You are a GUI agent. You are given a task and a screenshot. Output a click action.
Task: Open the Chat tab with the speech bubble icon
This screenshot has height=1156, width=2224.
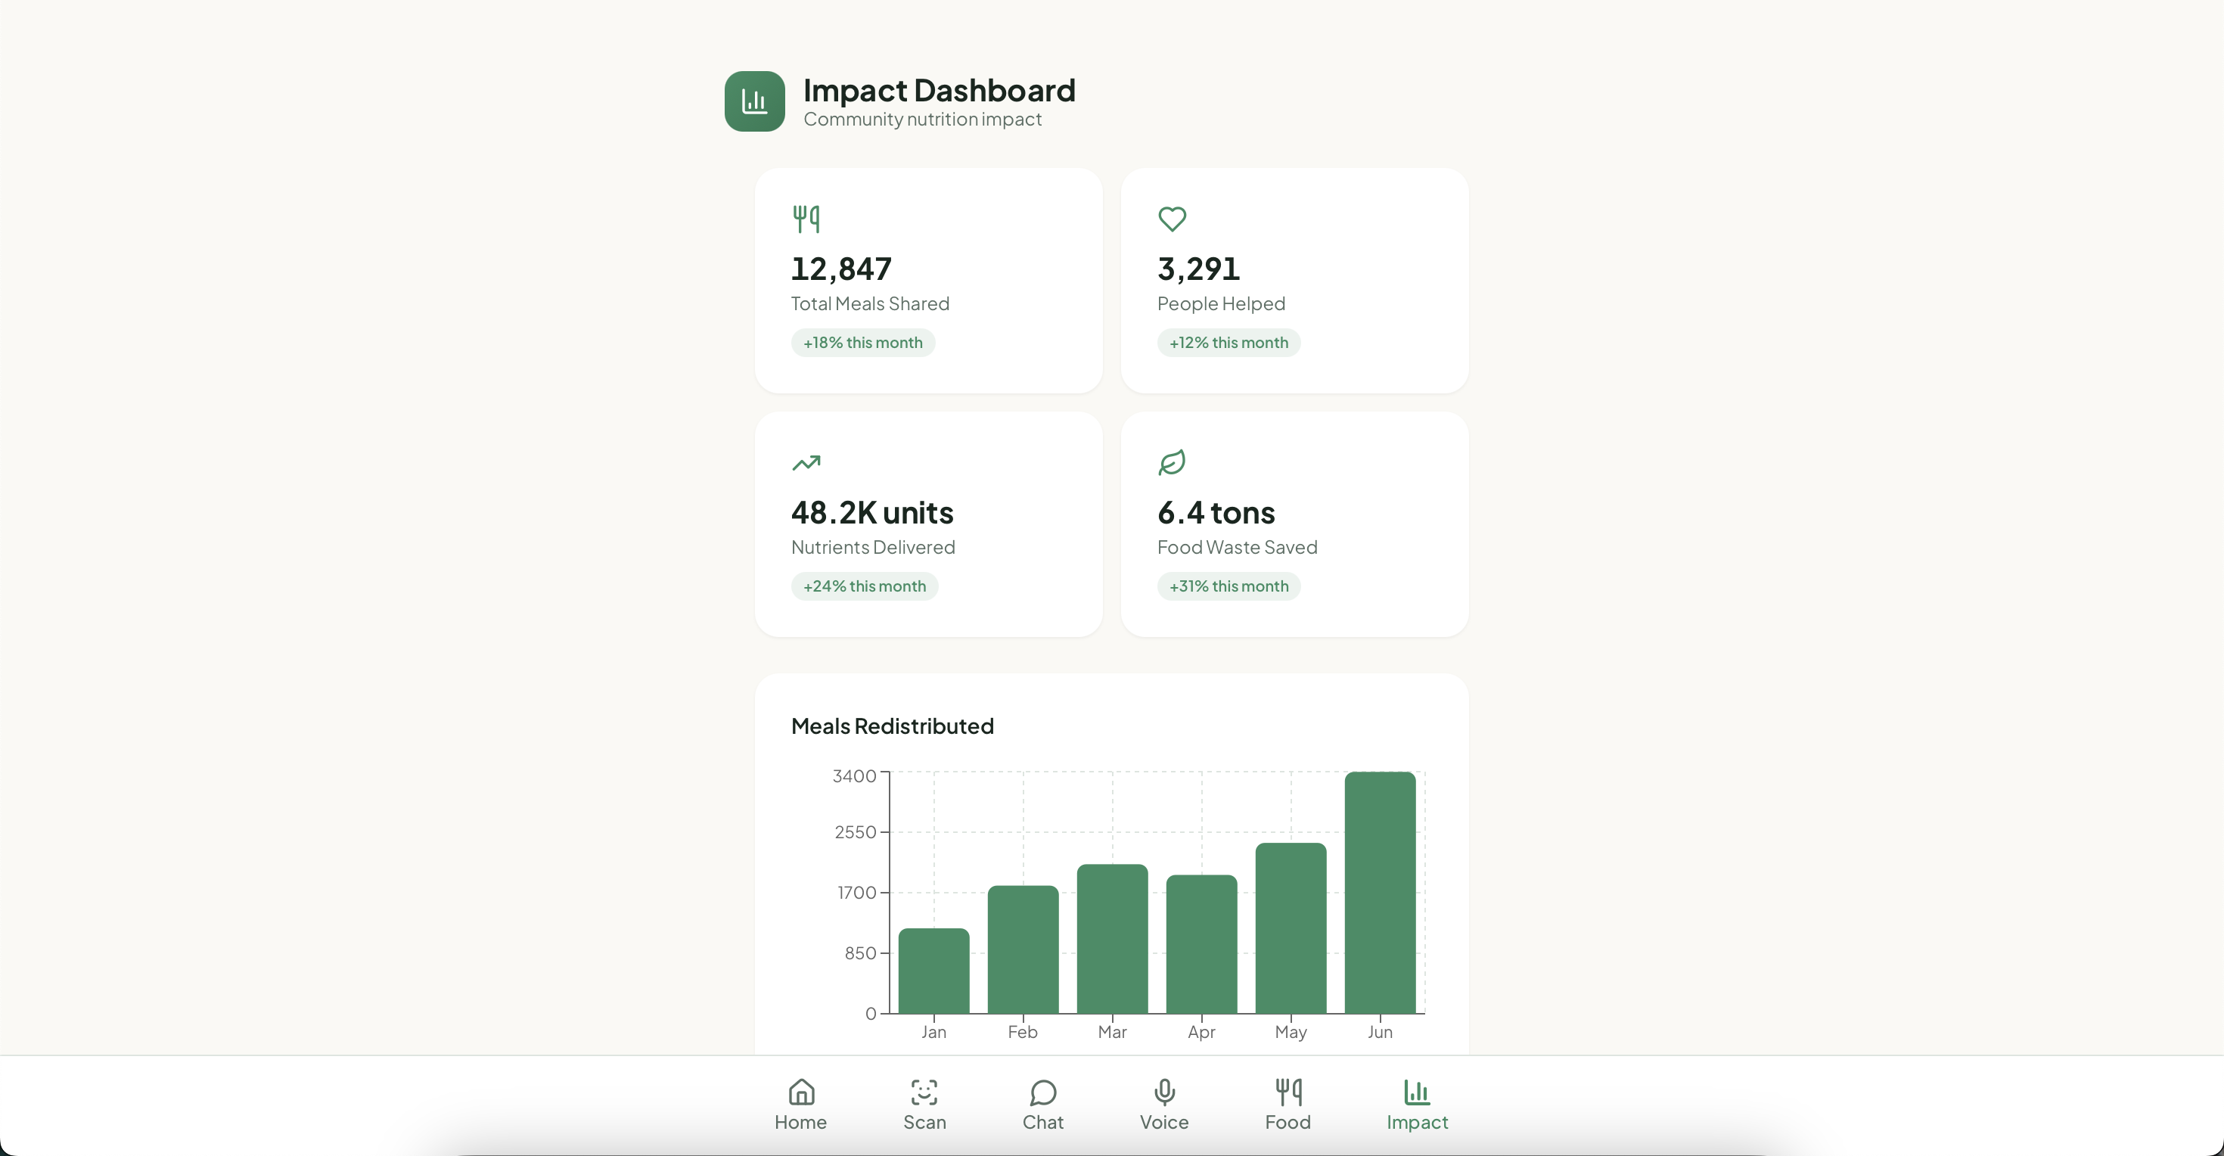(1042, 1105)
